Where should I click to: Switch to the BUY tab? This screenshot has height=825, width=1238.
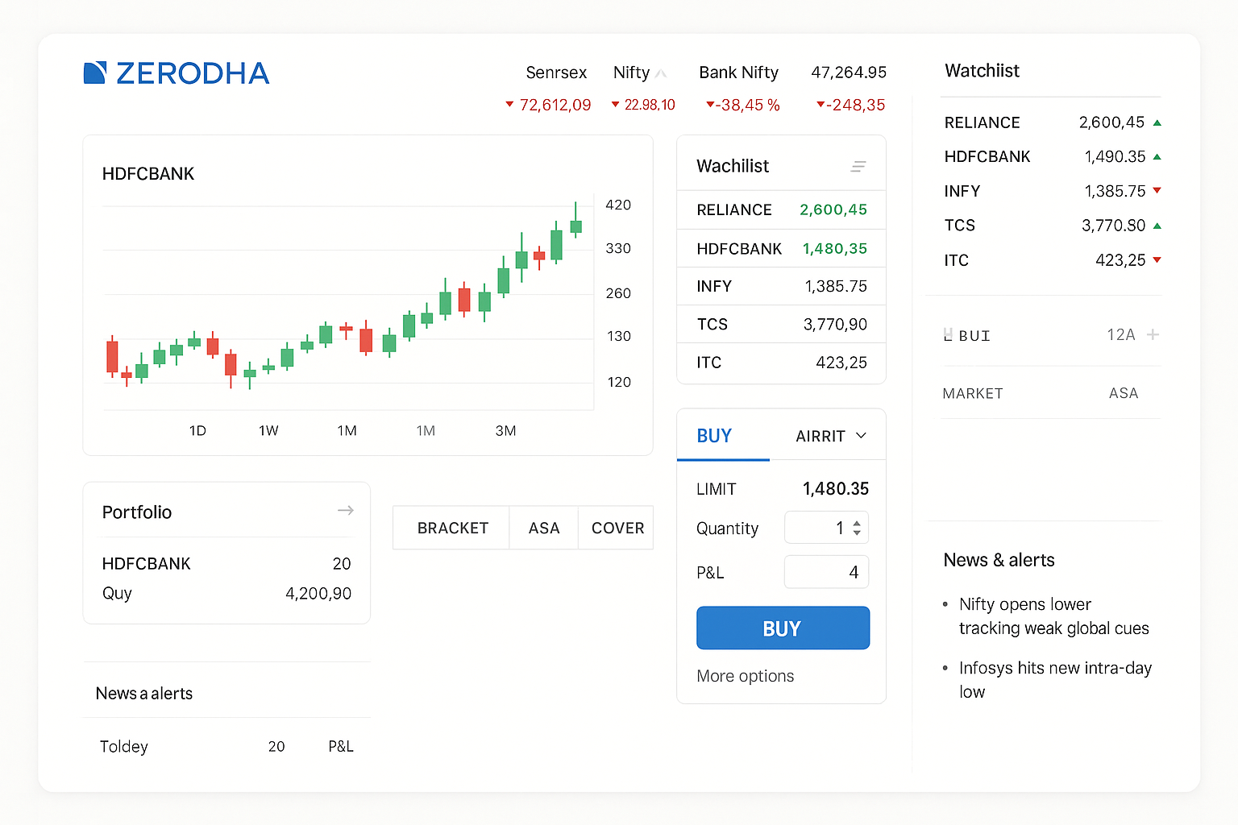point(714,436)
